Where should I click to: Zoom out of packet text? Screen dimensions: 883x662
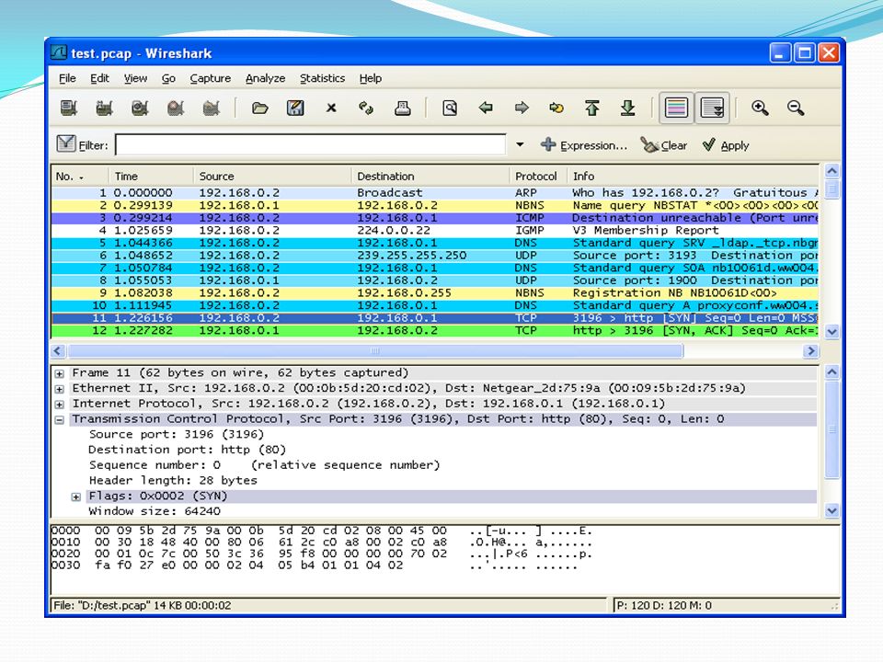(796, 108)
